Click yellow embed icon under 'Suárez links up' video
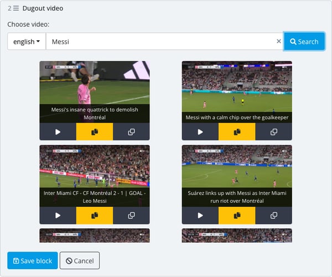The width and height of the screenshot is (332, 277). click(x=237, y=216)
